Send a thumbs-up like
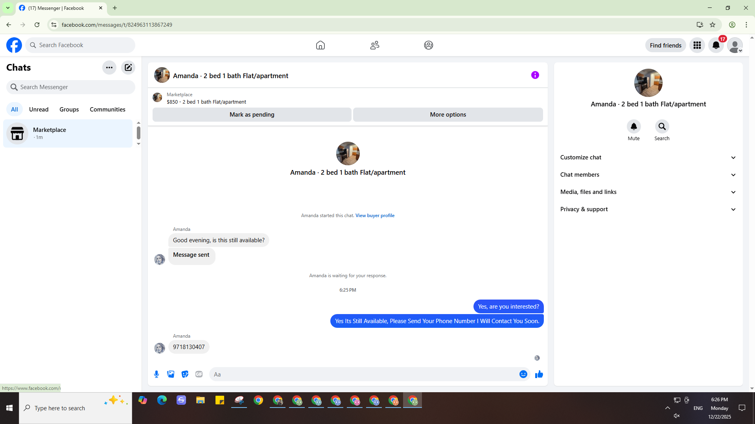This screenshot has height=424, width=755. (539, 374)
